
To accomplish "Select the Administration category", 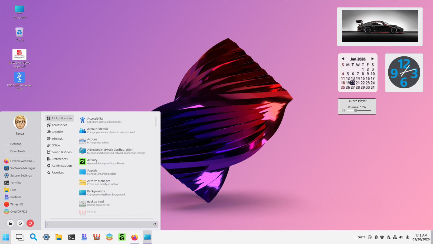I will pos(60,166).
